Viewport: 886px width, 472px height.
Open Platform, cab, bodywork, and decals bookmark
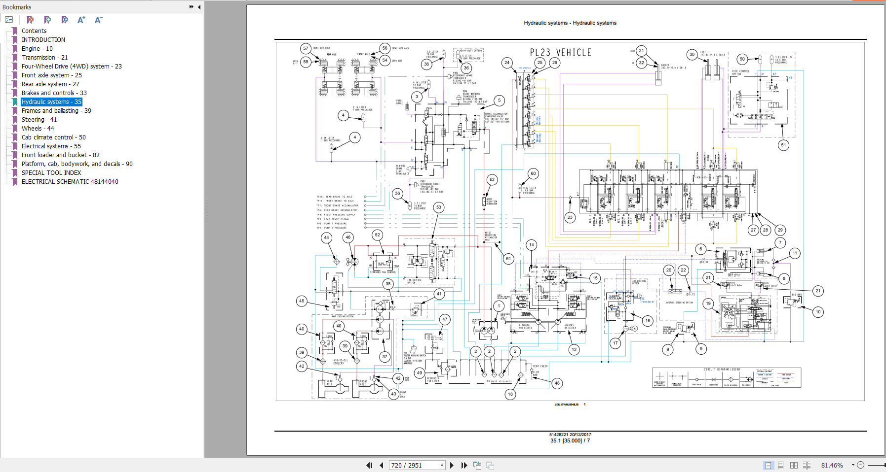click(77, 164)
